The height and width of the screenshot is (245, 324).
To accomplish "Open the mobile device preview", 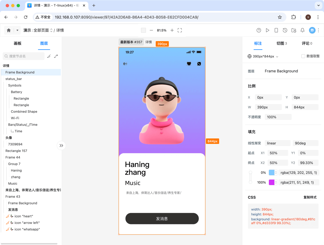I will point(276,30).
